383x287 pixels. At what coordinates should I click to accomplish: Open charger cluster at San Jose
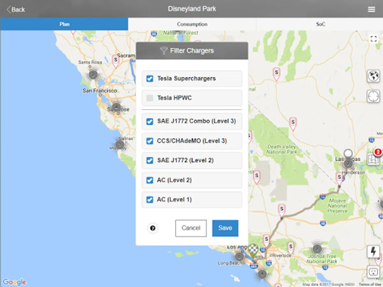click(x=116, y=107)
